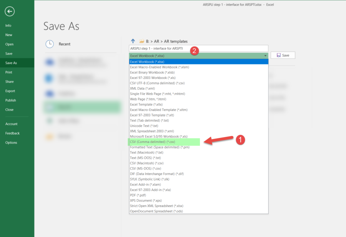Click the Save button with disk icon
Screen dimensions: 346x237
tap(283, 55)
